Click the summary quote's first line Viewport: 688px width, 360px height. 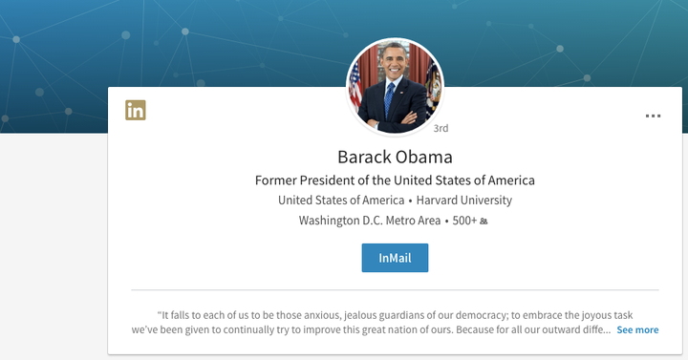(x=395, y=315)
